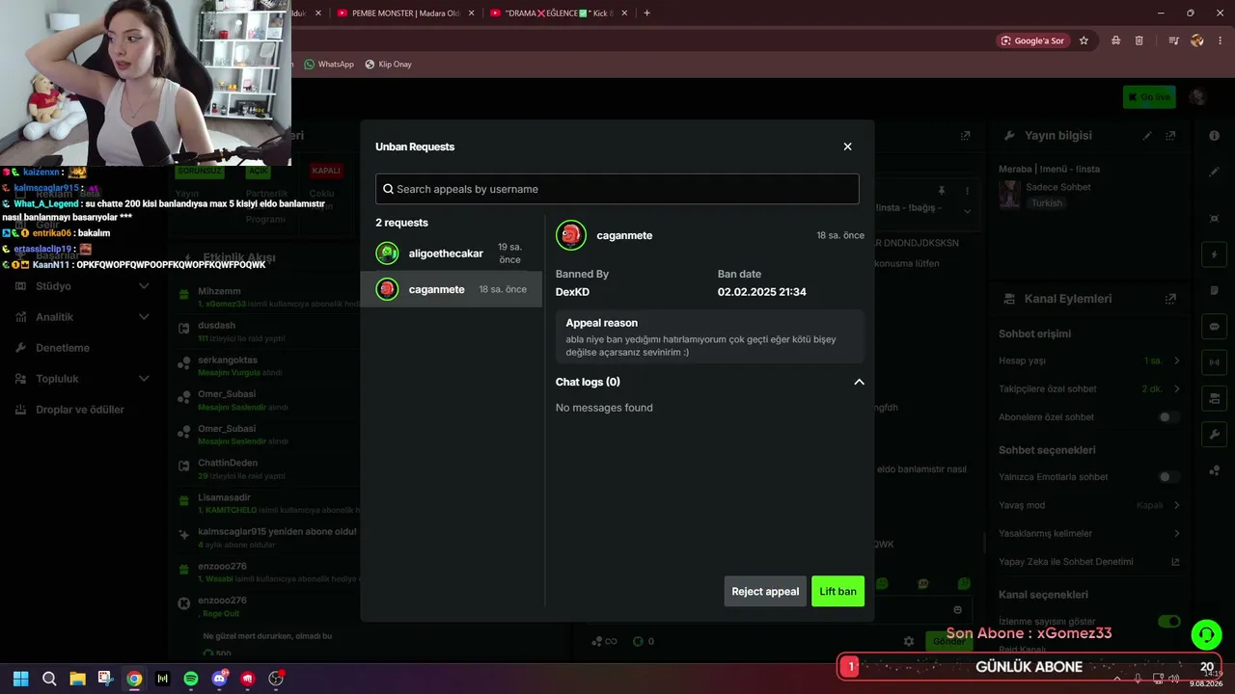Screen dimensions: 1235x694
Task: Open the emoji picker in chat input
Action: click(957, 609)
